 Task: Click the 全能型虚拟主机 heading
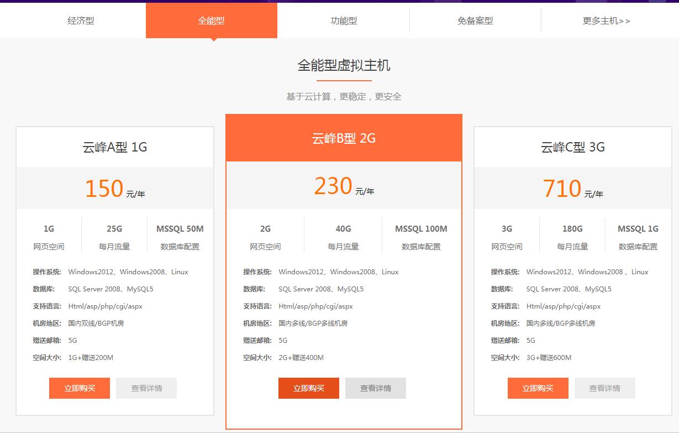tap(344, 65)
